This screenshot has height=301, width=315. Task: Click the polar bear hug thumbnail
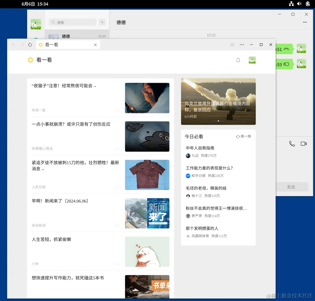click(147, 252)
